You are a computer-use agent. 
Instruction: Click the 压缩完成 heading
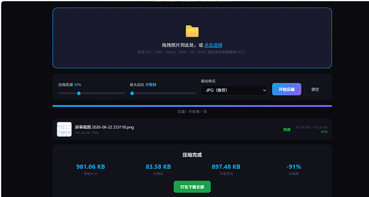click(192, 155)
